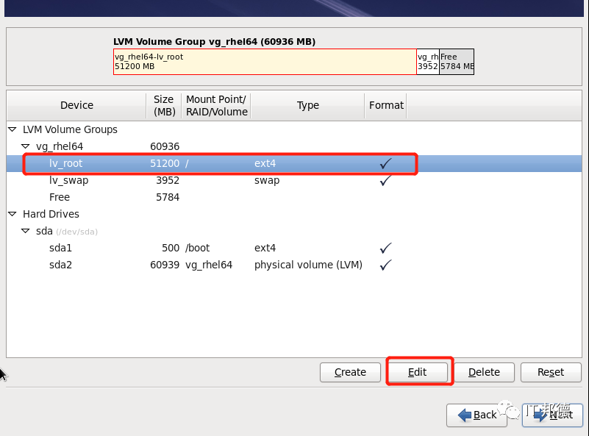Image resolution: width=589 pixels, height=436 pixels.
Task: Sort by the Device column header
Action: pyautogui.click(x=76, y=106)
